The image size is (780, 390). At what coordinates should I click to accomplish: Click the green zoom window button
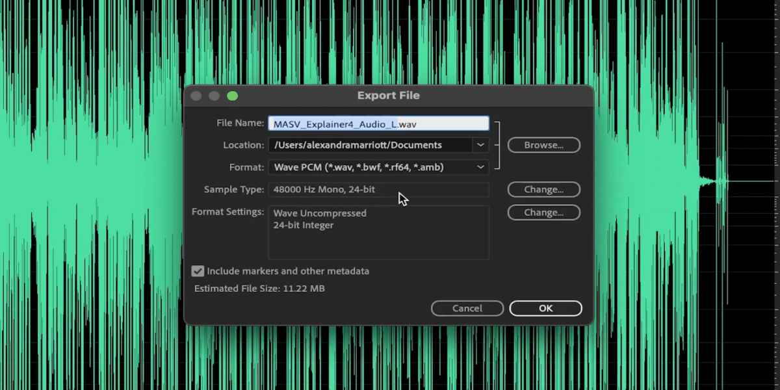[x=232, y=96]
